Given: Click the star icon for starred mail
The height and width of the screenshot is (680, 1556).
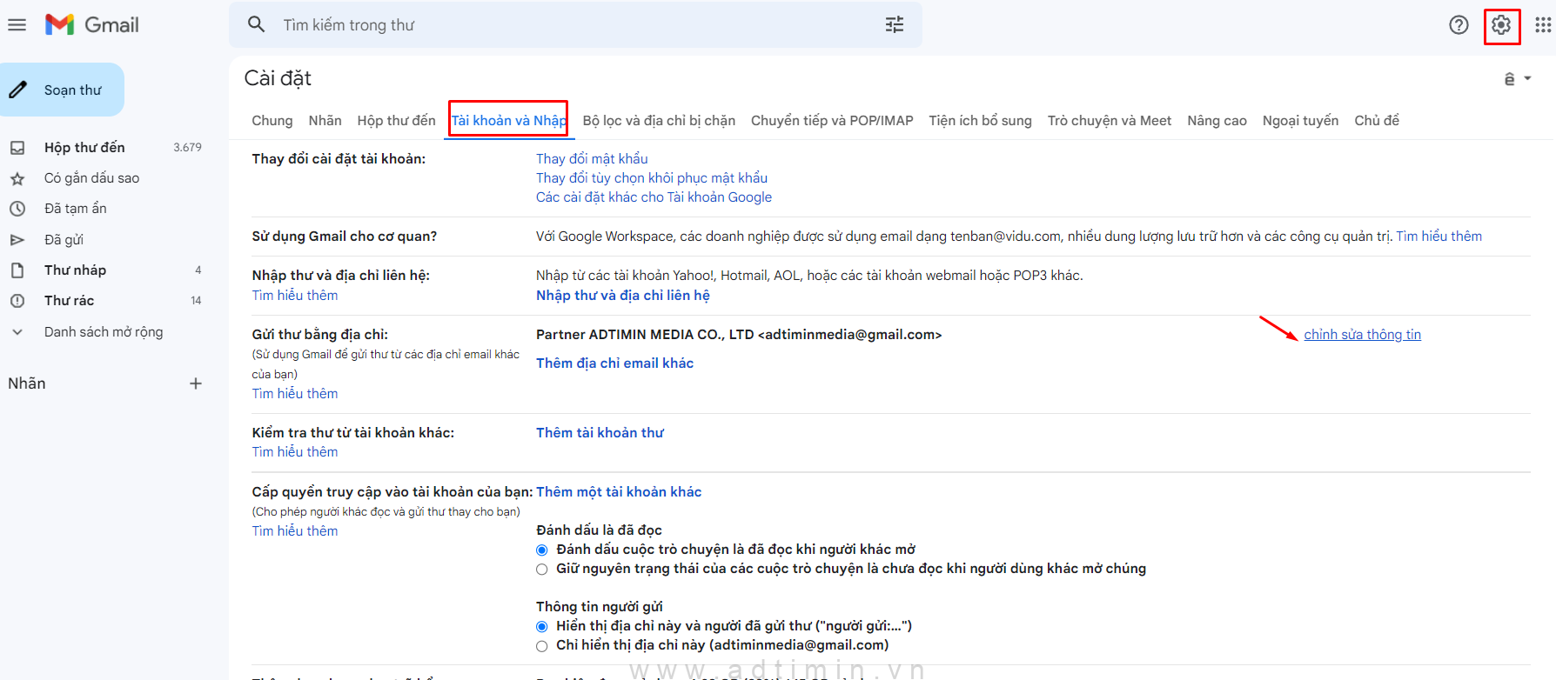Looking at the screenshot, I should (17, 178).
